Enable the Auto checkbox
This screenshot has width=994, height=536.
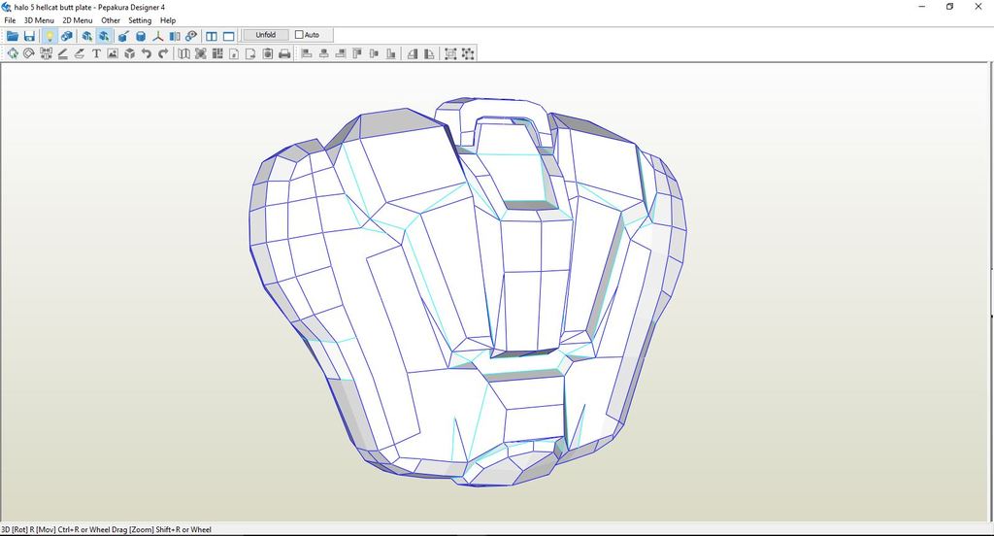tap(299, 35)
